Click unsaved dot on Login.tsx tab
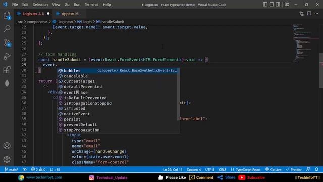The image size is (323, 182). coord(48,14)
